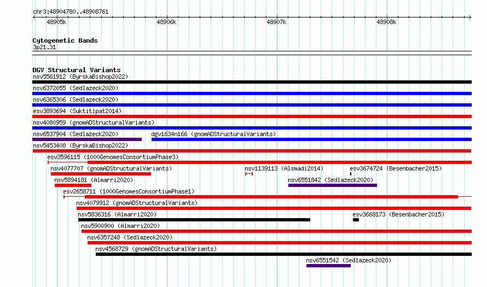Select the red bar for nsv6357248
487x287 pixels.
pyautogui.click(x=280, y=243)
